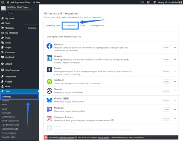The image size is (183, 141).
Task: Open Media menu in sidebar
Action: [19, 43]
